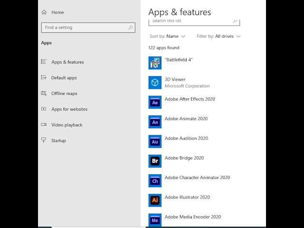The height and width of the screenshot is (228, 304).
Task: Select the Adobe Audition Au icon
Action: [x=155, y=142]
